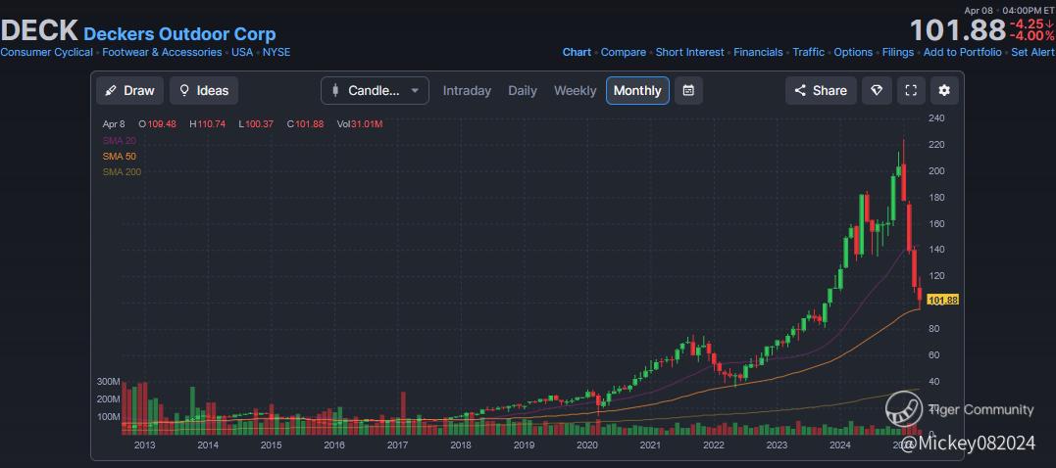The image size is (1056, 468).
Task: Click the 300M volume axis label
Action: 109,381
